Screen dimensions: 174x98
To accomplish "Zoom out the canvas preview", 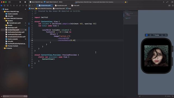I will (x=166, y=96).
